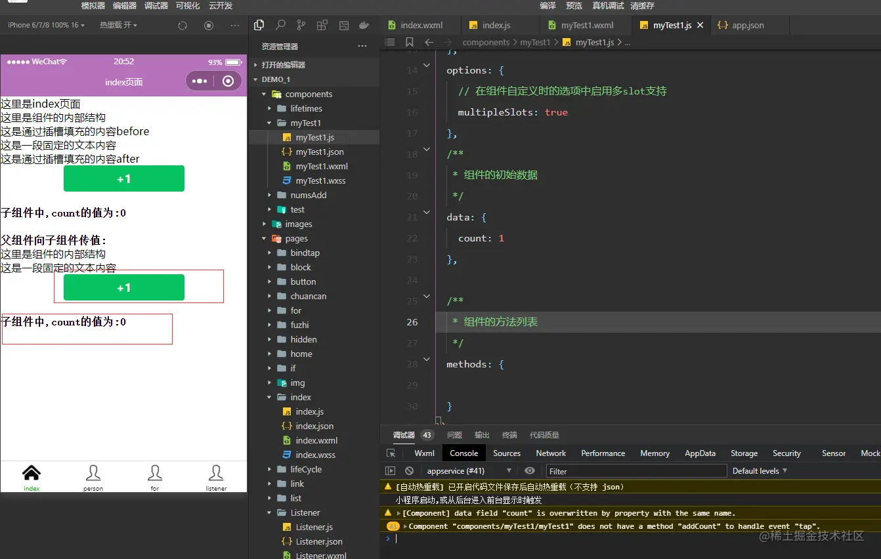Select index.wxss file under index folder
881x559 pixels.
pos(314,455)
